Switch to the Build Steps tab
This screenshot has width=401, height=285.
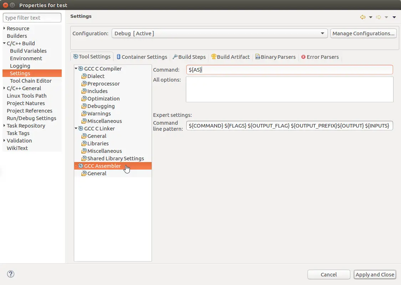[x=189, y=57]
